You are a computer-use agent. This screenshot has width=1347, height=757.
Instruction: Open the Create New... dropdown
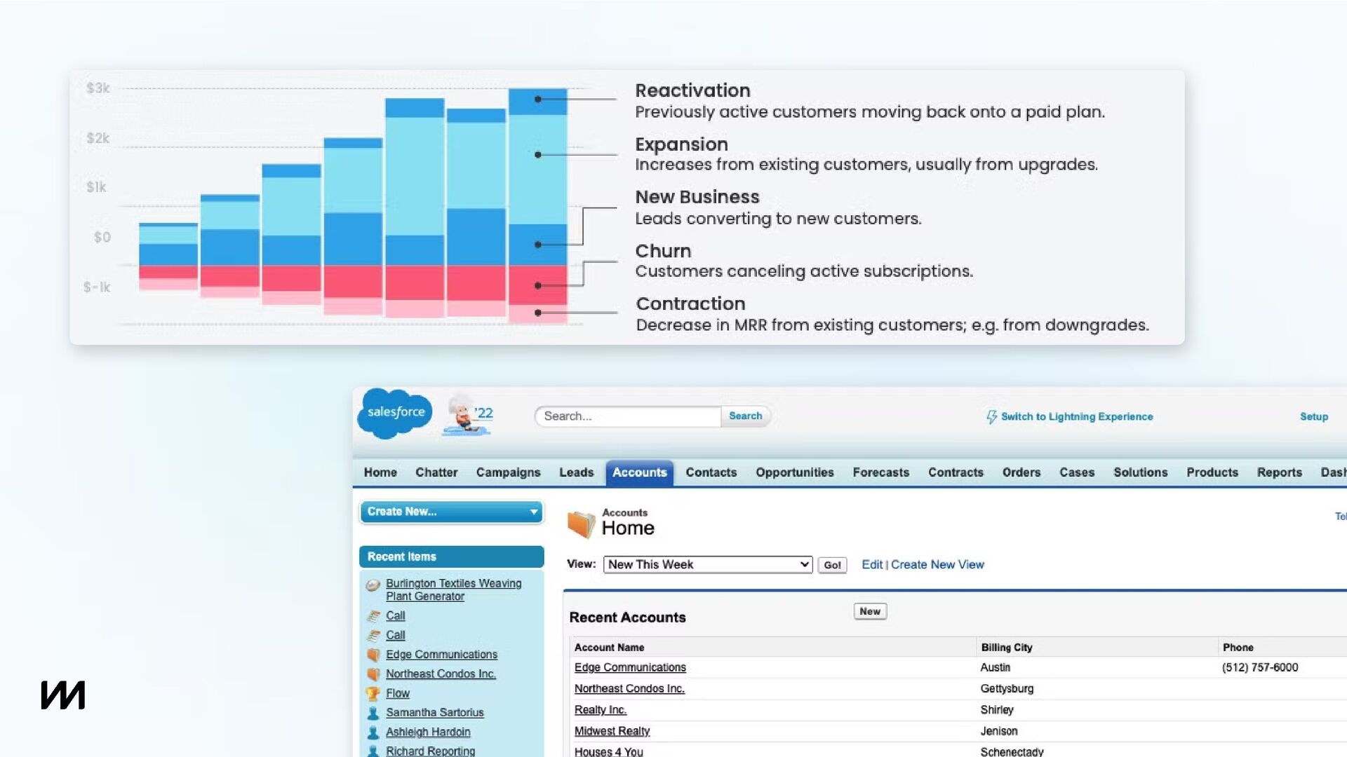click(452, 512)
